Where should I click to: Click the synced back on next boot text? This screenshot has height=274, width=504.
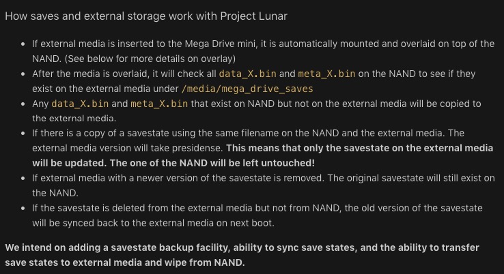(x=169, y=223)
